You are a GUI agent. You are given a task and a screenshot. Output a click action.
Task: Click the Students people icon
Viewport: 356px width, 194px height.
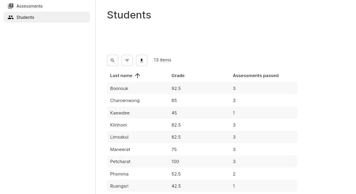(10, 17)
